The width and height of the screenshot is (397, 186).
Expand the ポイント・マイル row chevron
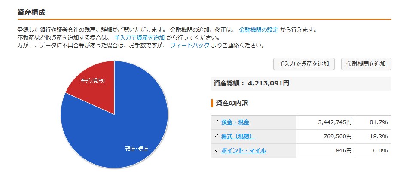(216, 150)
